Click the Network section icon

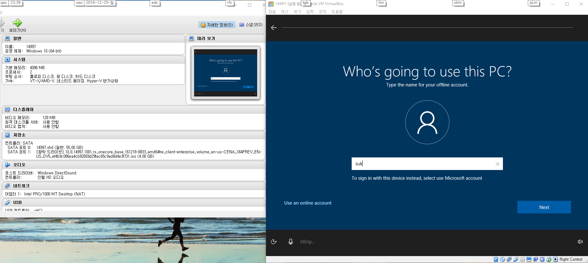tap(7, 186)
